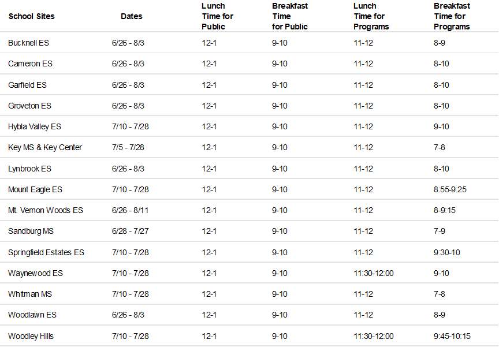
Task: Click Key MS & Key Center cell
Action: pos(45,147)
